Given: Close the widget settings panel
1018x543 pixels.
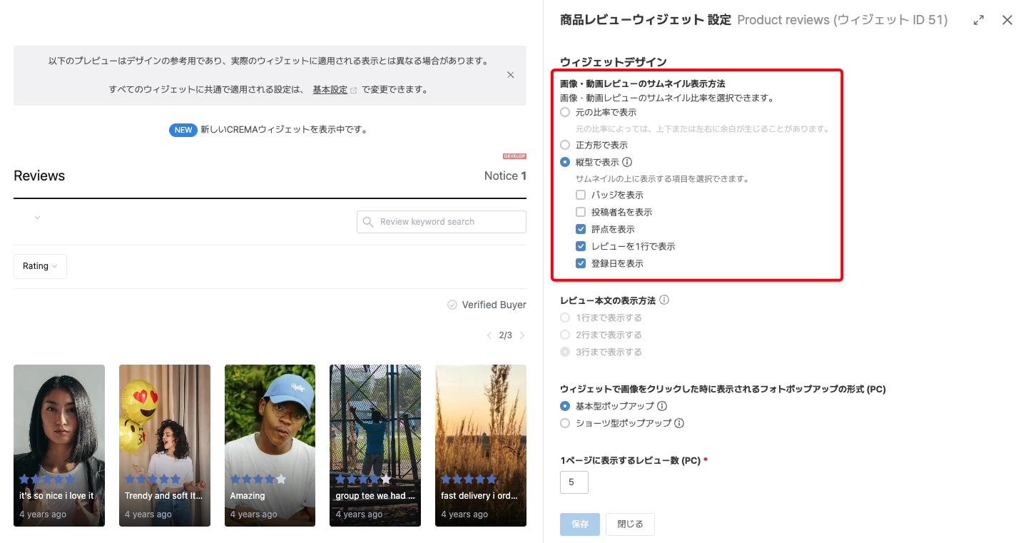Looking at the screenshot, I should point(1007,21).
